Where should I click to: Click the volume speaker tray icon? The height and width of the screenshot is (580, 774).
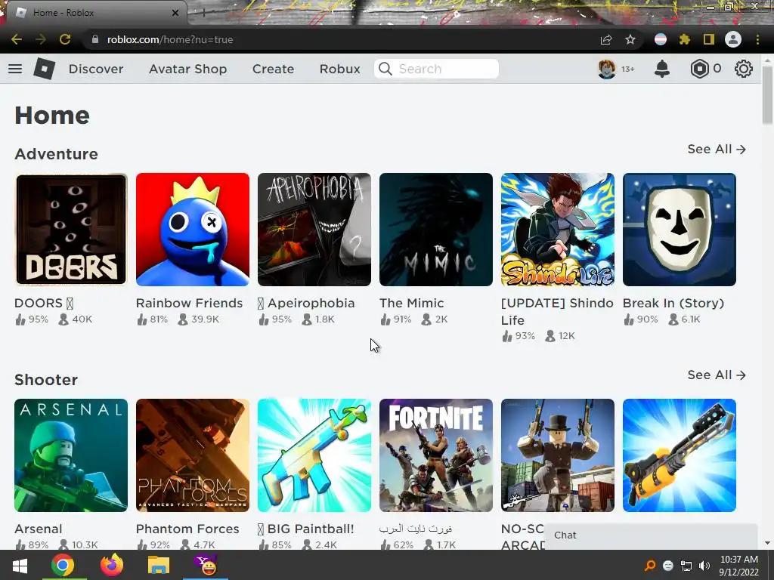click(704, 566)
